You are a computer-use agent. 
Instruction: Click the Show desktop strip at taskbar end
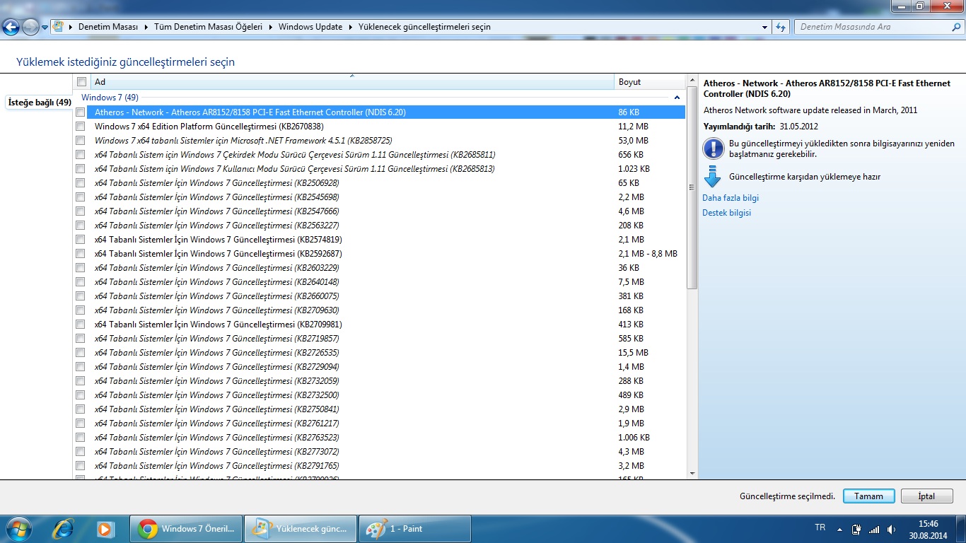961,529
